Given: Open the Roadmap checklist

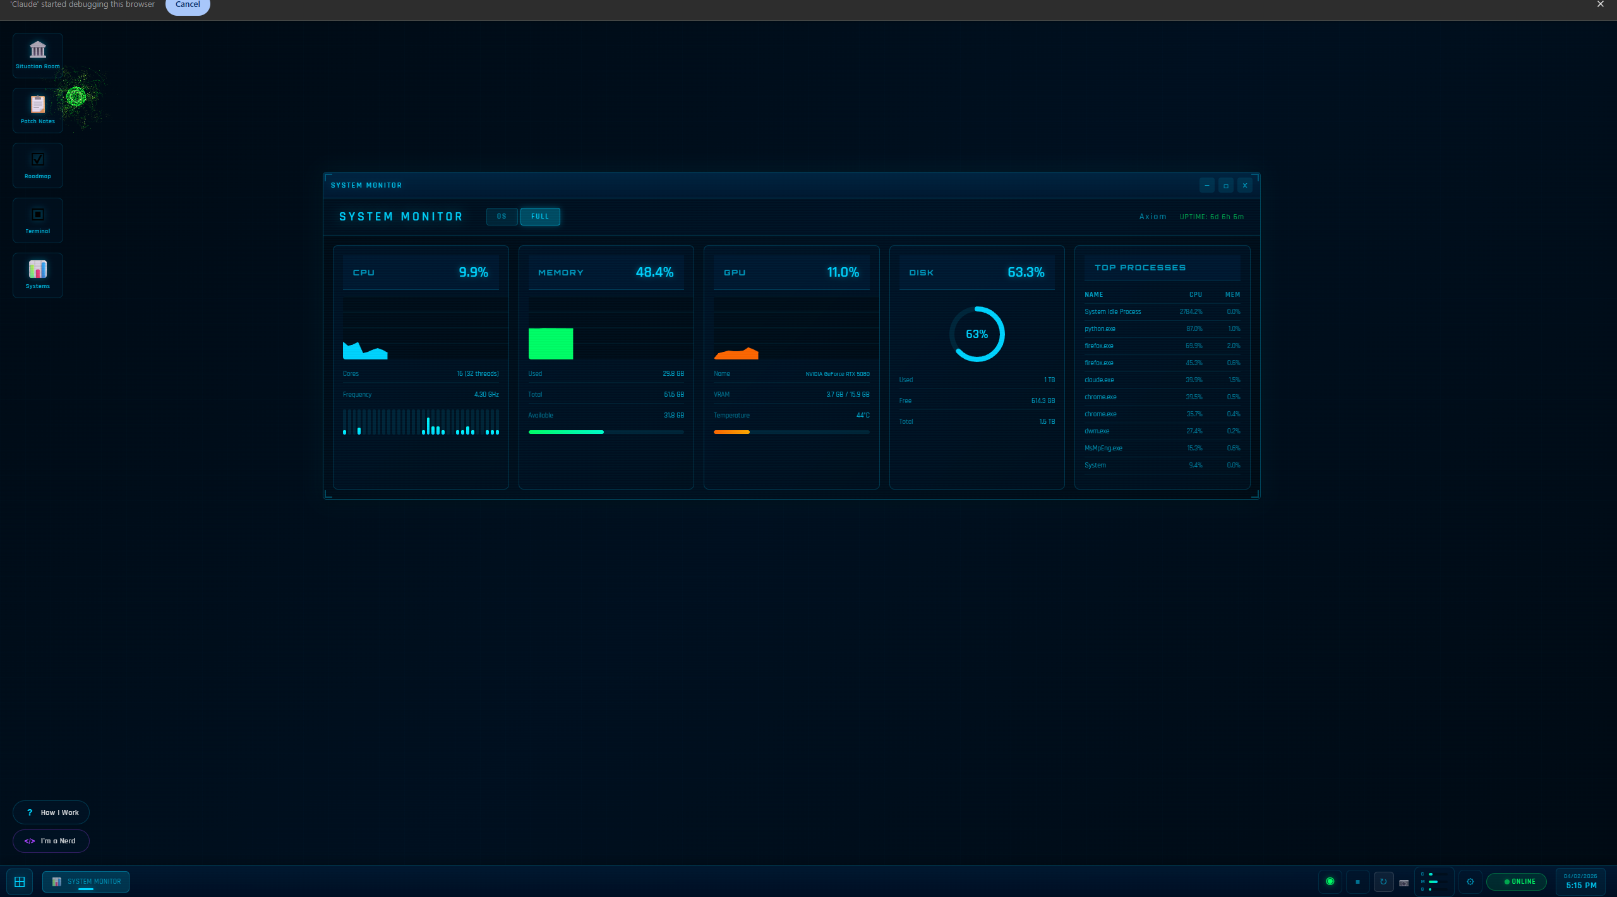Looking at the screenshot, I should (x=37, y=164).
